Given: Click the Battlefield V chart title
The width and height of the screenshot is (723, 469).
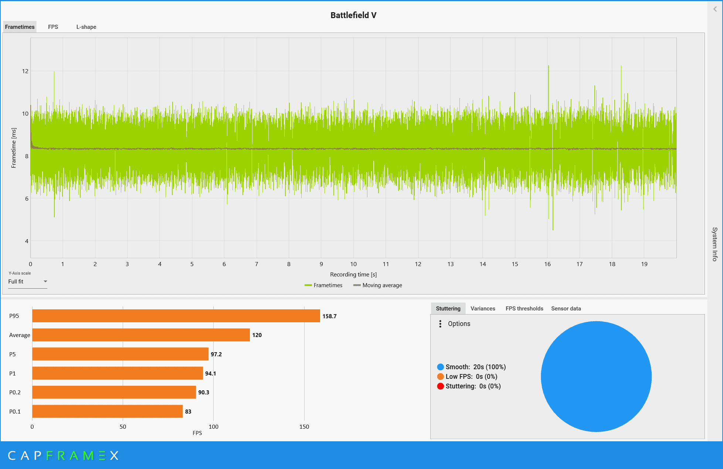Looking at the screenshot, I should tap(353, 15).
